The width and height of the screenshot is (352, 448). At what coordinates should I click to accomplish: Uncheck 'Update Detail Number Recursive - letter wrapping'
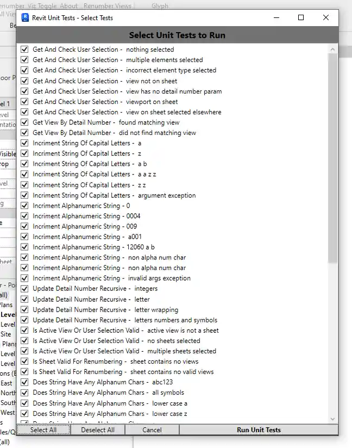24,309
